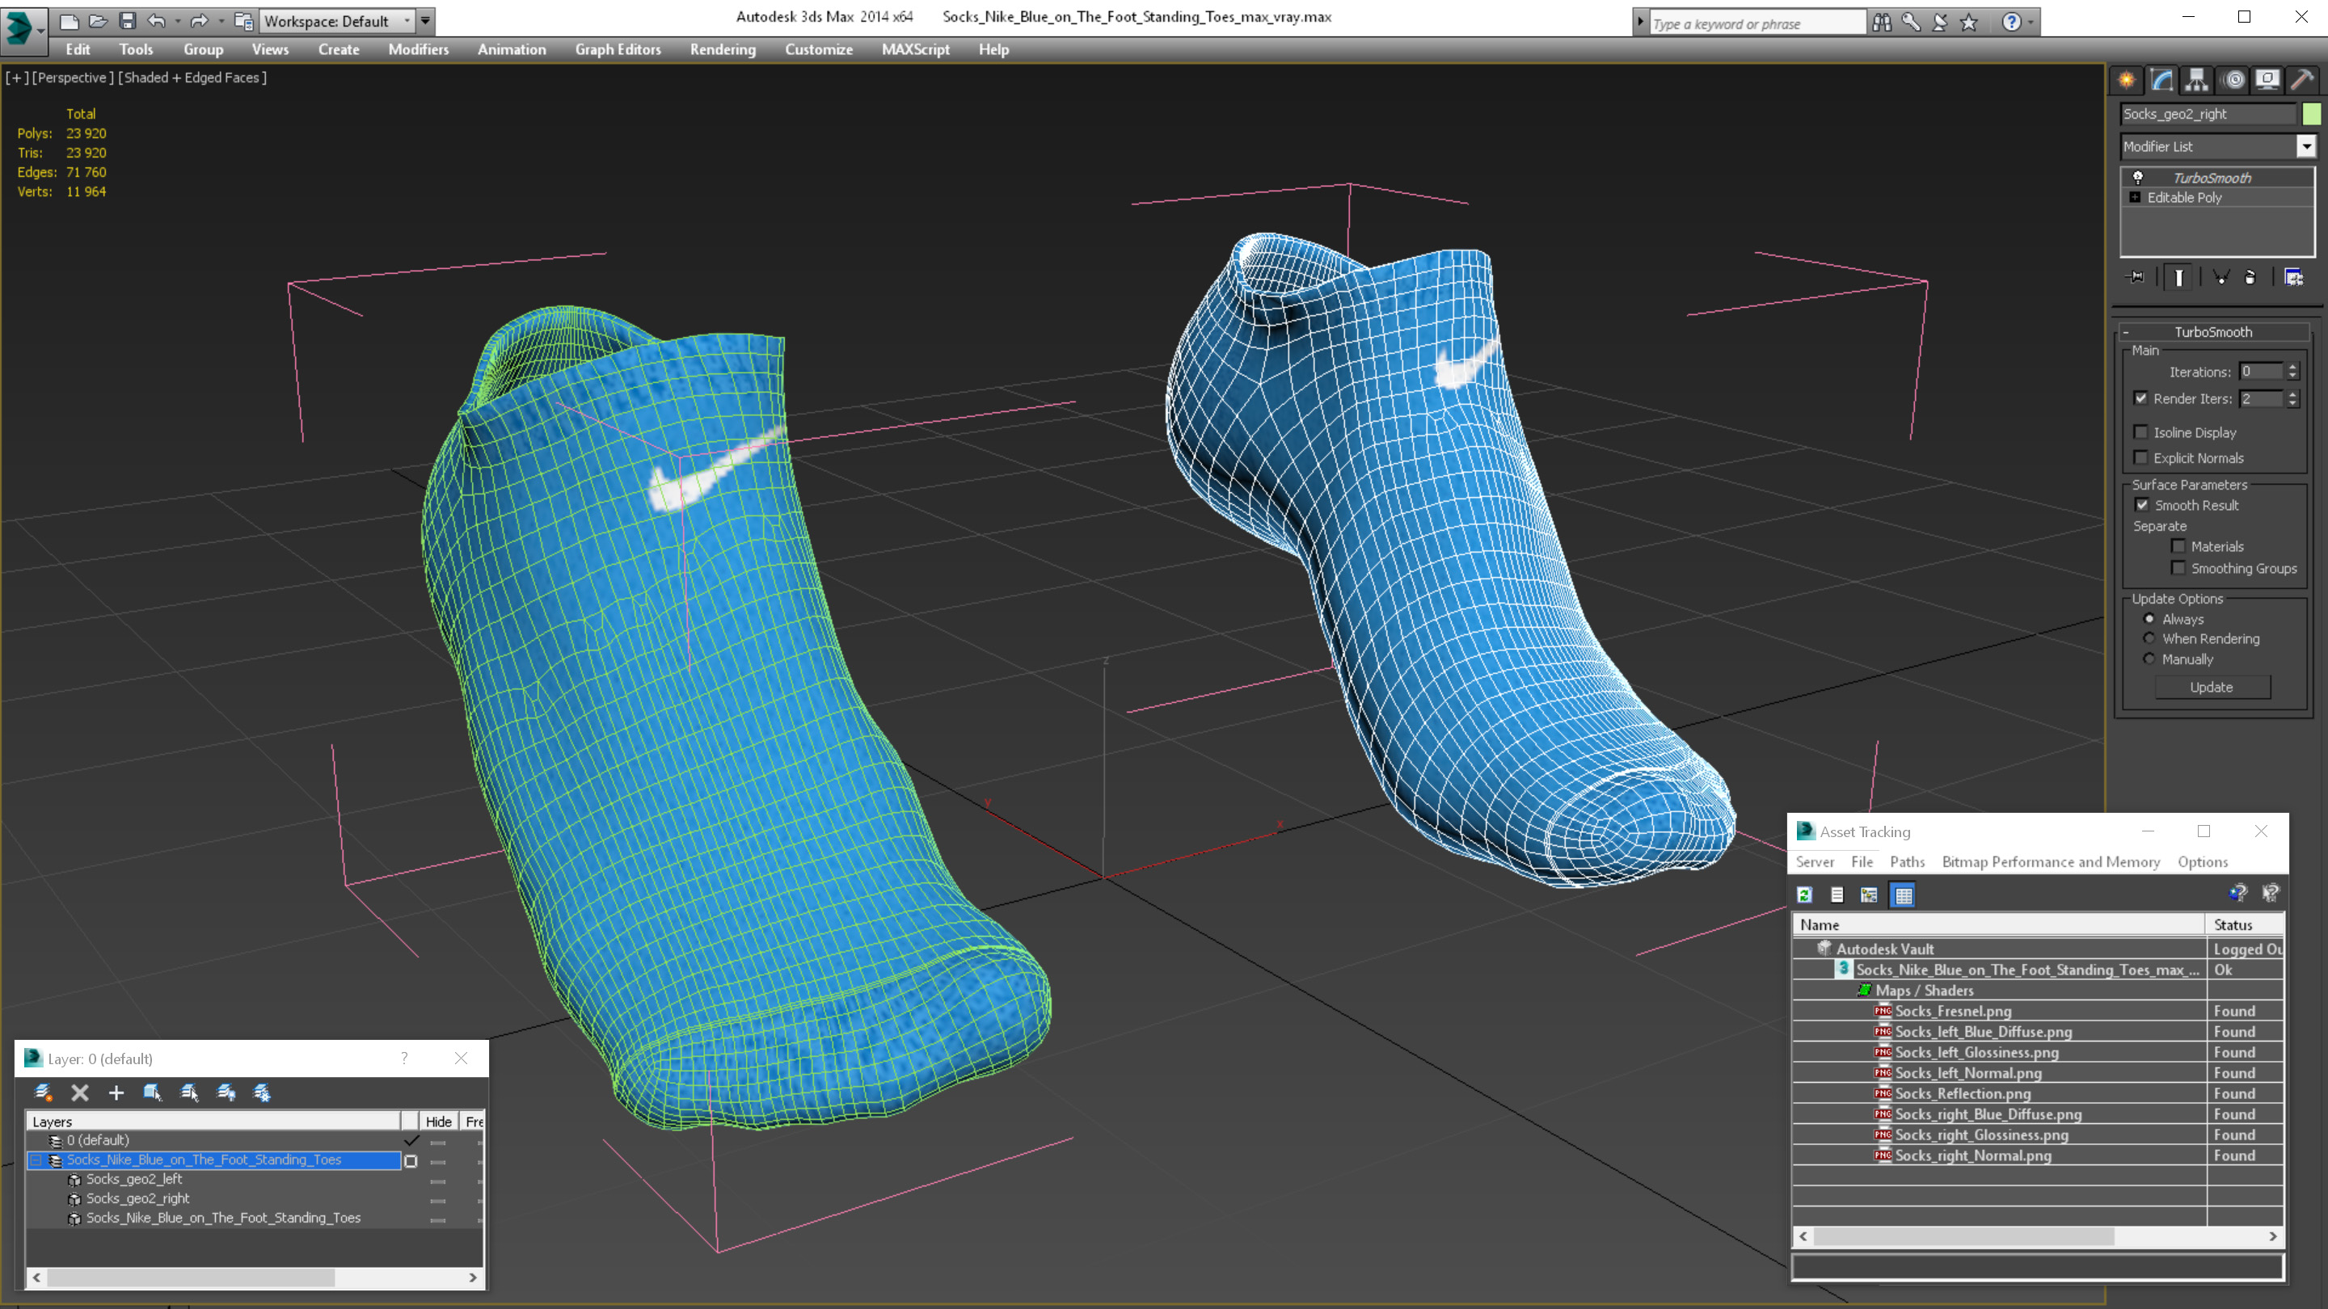
Task: Open the MAXScript menu
Action: click(x=916, y=49)
